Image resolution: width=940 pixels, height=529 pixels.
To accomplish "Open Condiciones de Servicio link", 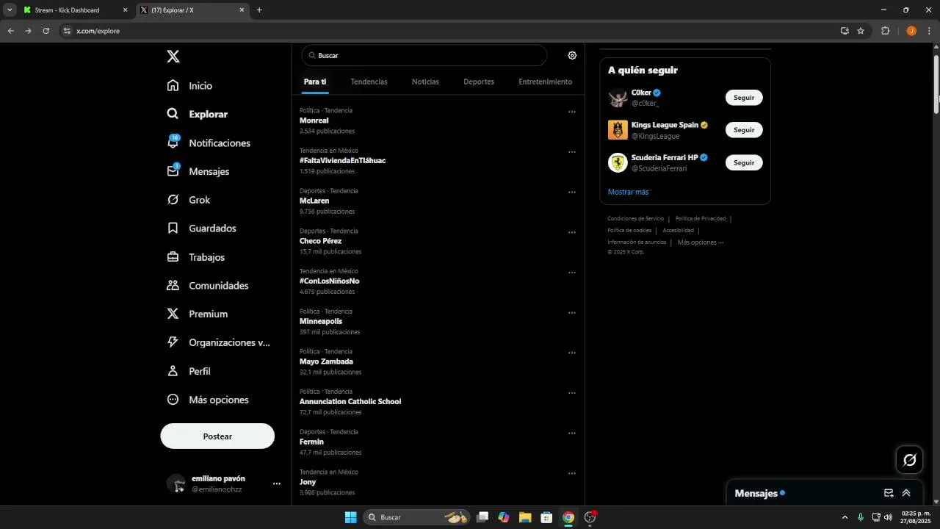I will pyautogui.click(x=635, y=218).
